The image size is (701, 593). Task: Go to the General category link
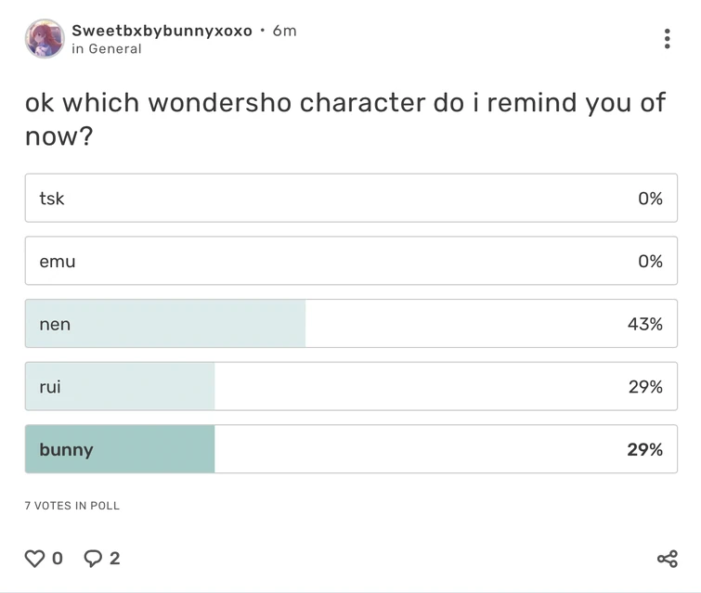pyautogui.click(x=115, y=49)
